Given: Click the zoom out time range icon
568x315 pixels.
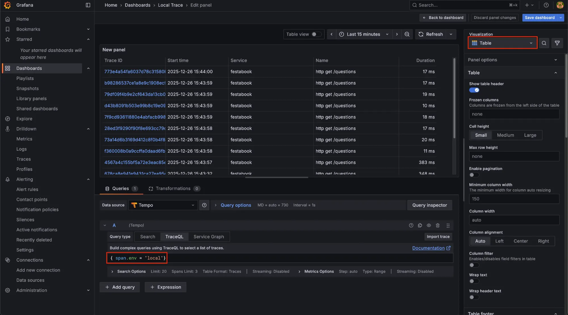Looking at the screenshot, I should pos(407,34).
